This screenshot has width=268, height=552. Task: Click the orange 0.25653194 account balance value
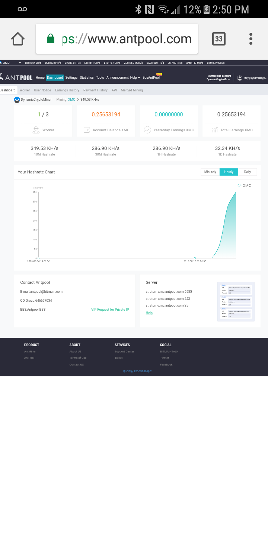click(x=106, y=115)
